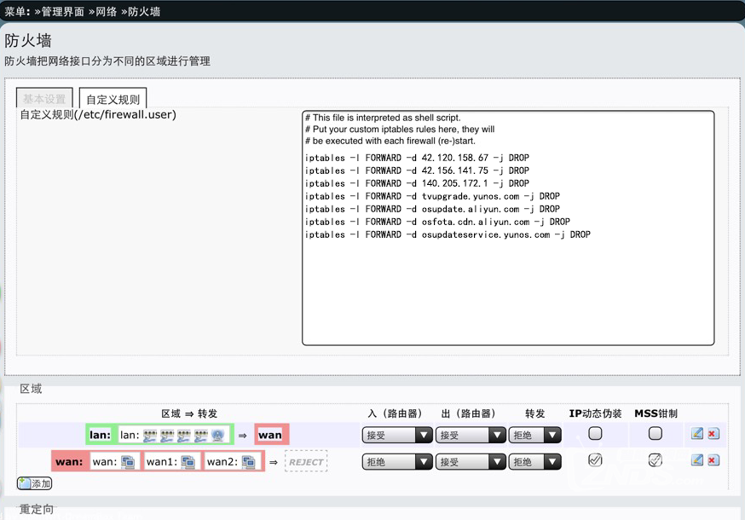745x520 pixels.
Task: Delete the wan zone with the red X icon
Action: coord(713,460)
